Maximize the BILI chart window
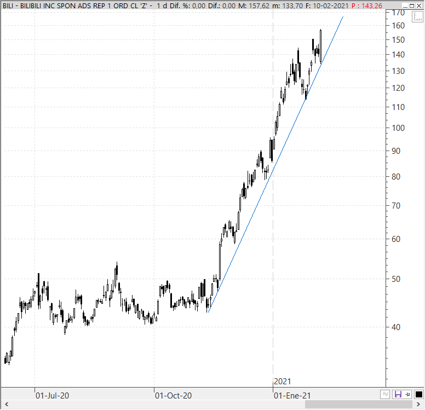 412,5
